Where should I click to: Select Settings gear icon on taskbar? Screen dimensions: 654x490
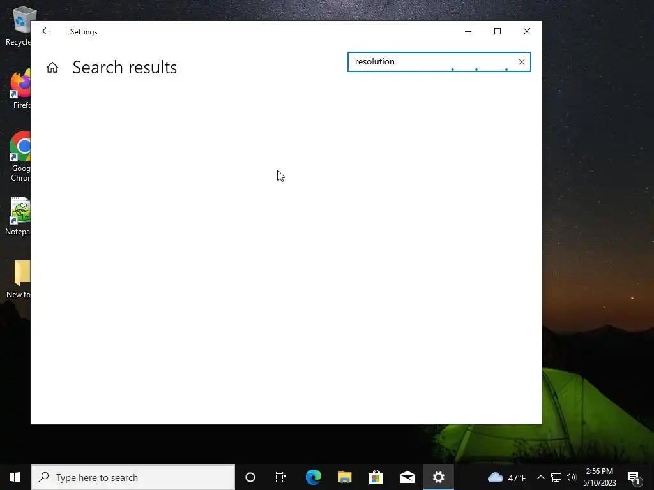438,477
